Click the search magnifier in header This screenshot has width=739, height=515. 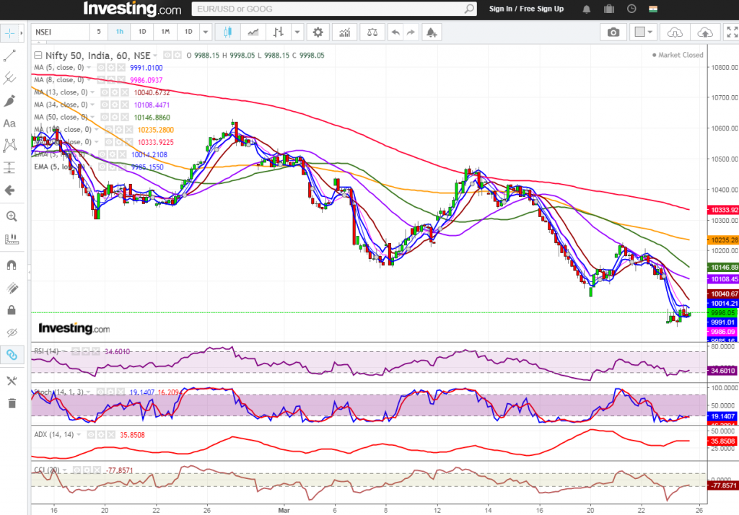click(469, 9)
